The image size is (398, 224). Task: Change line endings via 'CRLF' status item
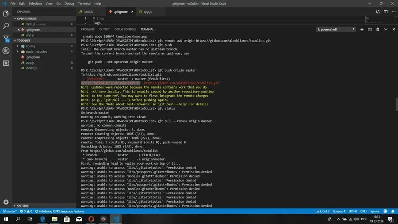pyautogui.click(x=364, y=211)
